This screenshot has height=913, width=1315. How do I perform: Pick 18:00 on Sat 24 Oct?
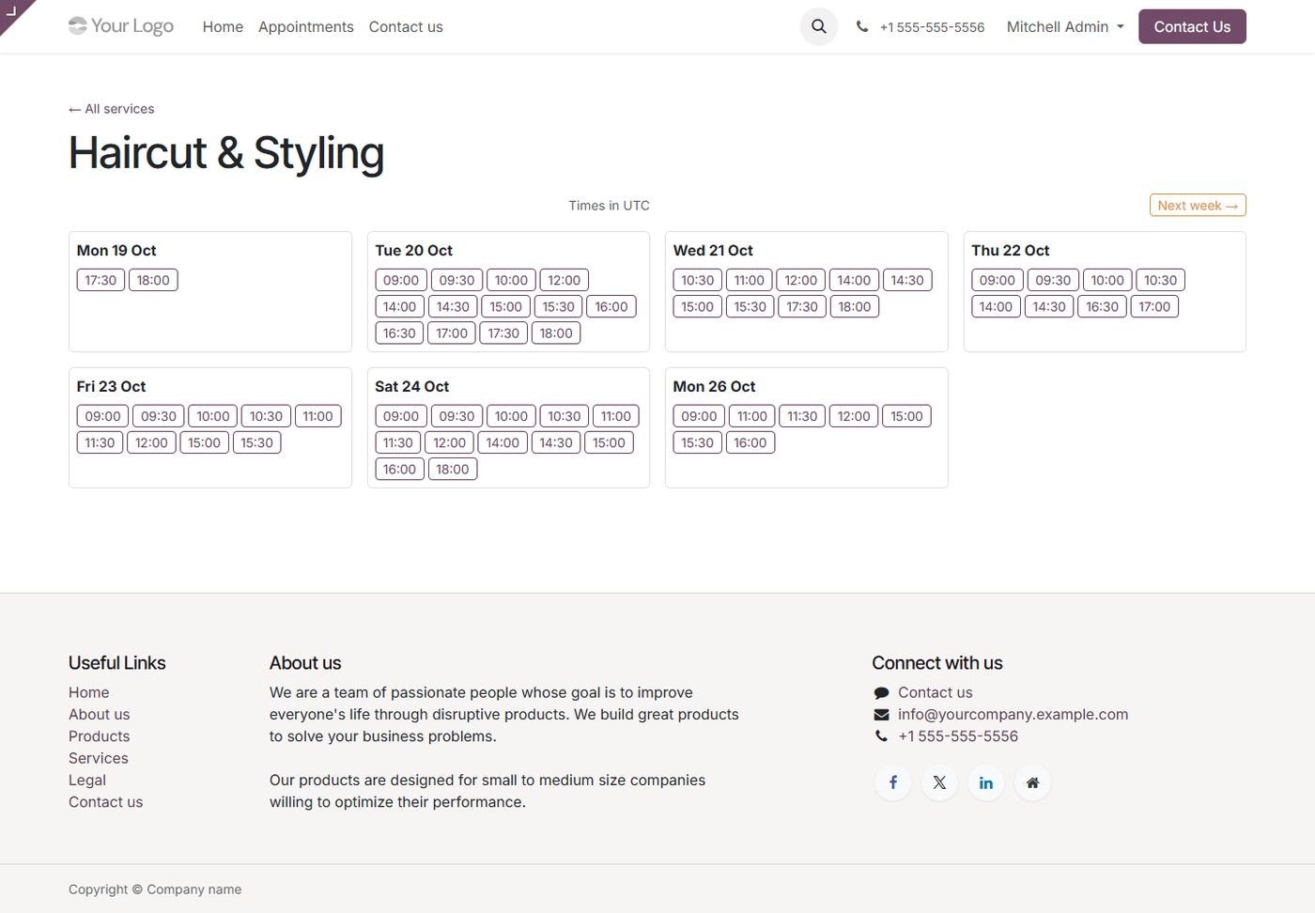point(453,469)
